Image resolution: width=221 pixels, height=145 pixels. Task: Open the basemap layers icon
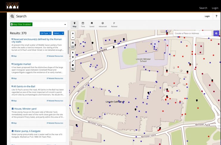point(73,47)
